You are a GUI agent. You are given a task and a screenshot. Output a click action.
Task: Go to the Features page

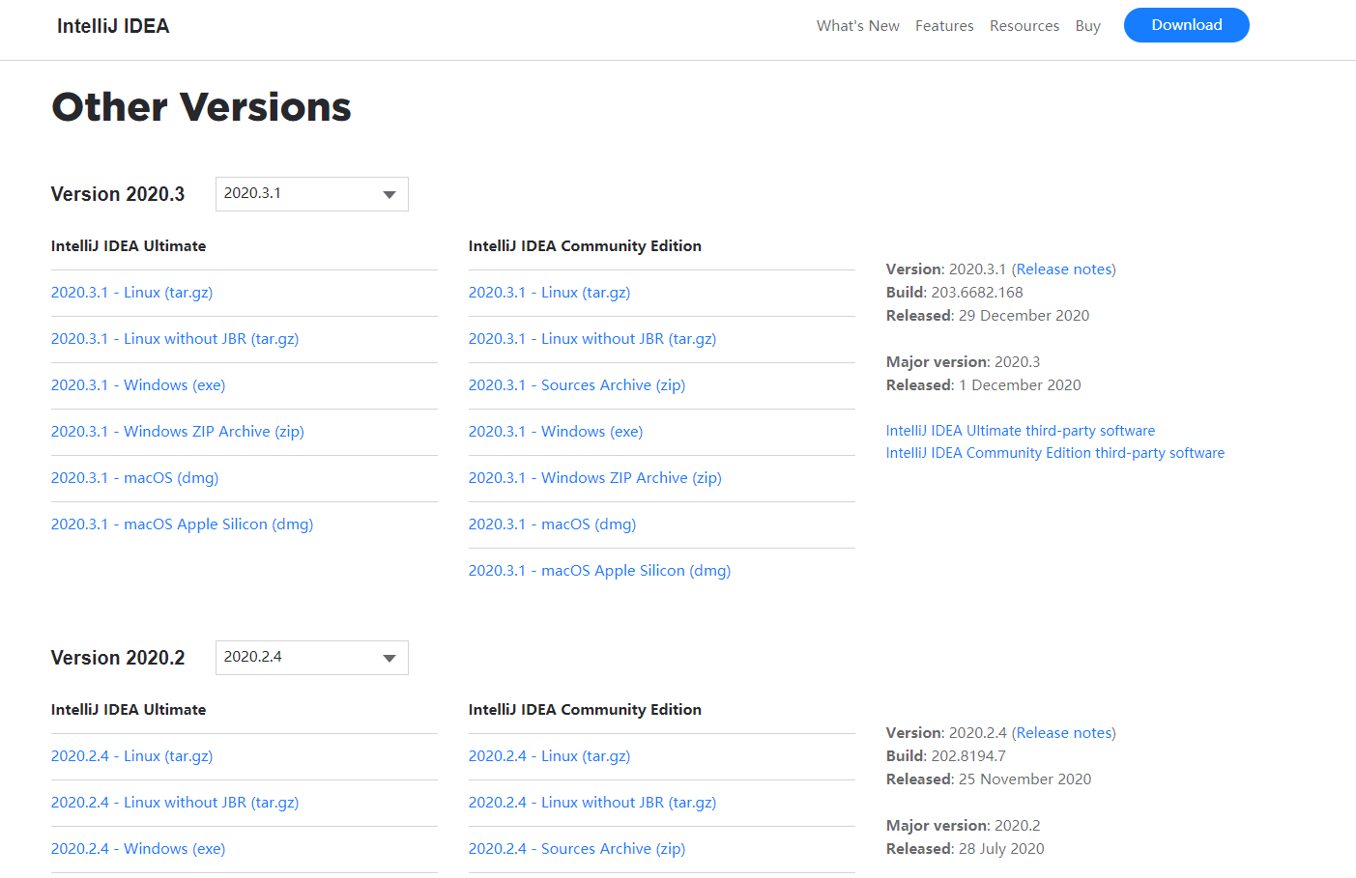(944, 26)
